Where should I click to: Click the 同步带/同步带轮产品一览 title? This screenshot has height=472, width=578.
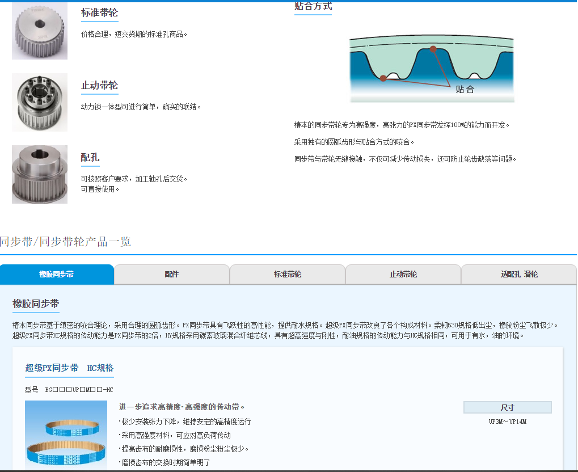coord(65,242)
